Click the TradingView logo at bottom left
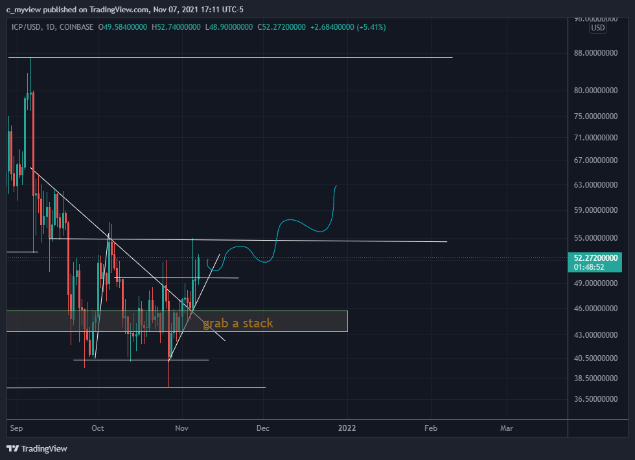The width and height of the screenshot is (635, 460). pyautogui.click(x=37, y=449)
